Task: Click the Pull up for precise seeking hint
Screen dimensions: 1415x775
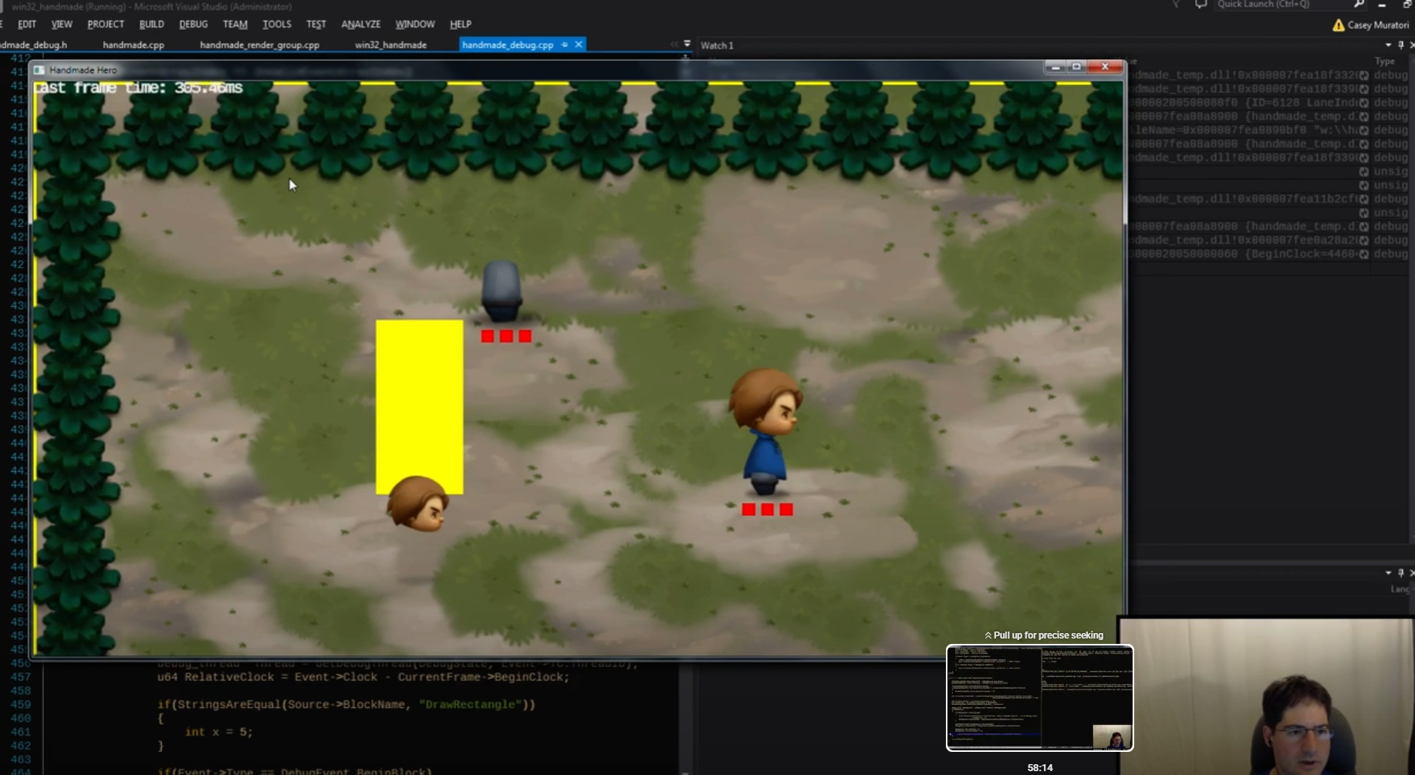Action: (x=1043, y=635)
